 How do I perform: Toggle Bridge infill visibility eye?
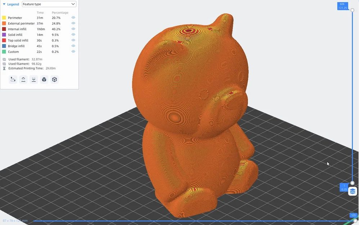pyautogui.click(x=73, y=46)
